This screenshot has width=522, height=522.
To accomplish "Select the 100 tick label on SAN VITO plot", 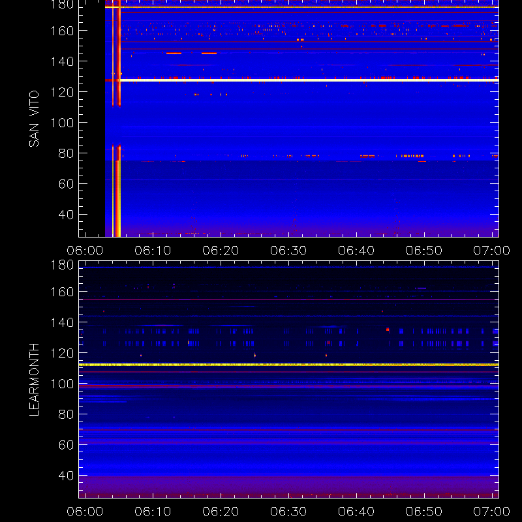I will (x=62, y=123).
